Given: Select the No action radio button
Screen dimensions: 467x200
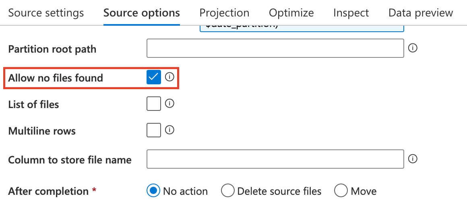Looking at the screenshot, I should point(153,191).
